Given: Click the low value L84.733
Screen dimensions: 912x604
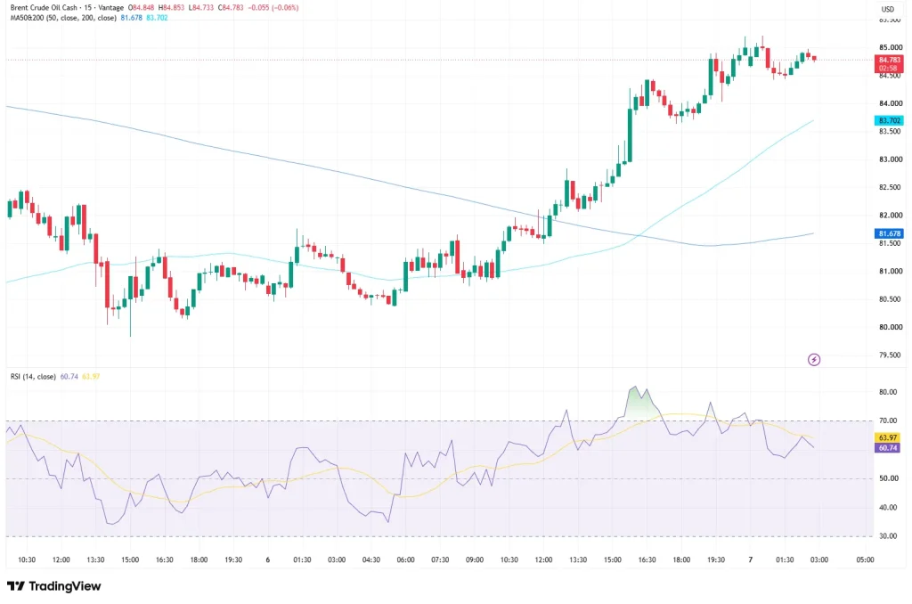Looking at the screenshot, I should (202, 7).
